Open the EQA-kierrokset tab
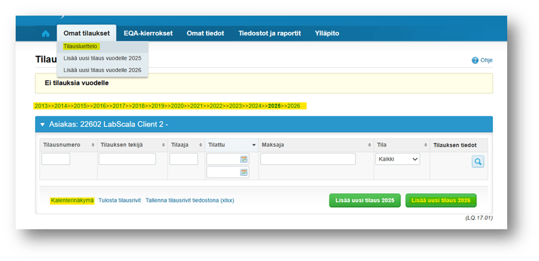Image resolution: width=539 pixels, height=261 pixels. click(x=148, y=33)
